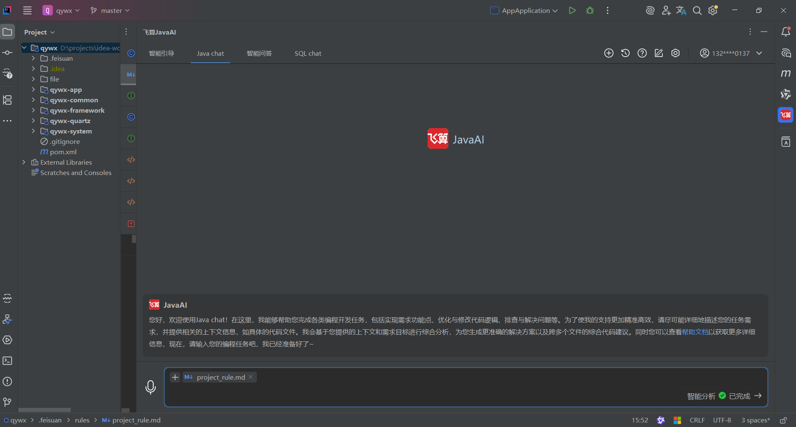Start debugging with the bug icon
The image size is (796, 427).
tap(590, 10)
